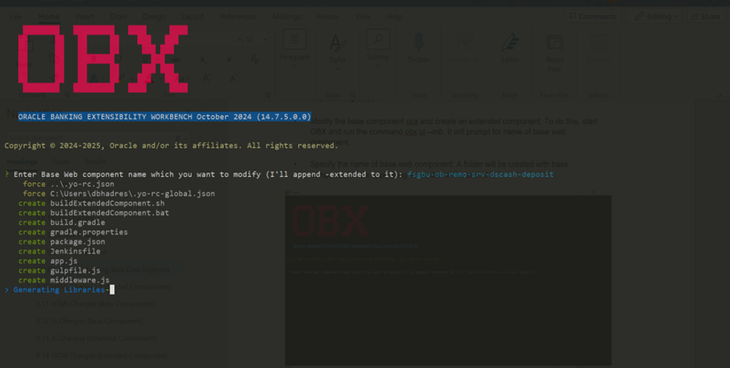
Task: Apply subscript formatting in Word ribbon
Action: [204, 59]
